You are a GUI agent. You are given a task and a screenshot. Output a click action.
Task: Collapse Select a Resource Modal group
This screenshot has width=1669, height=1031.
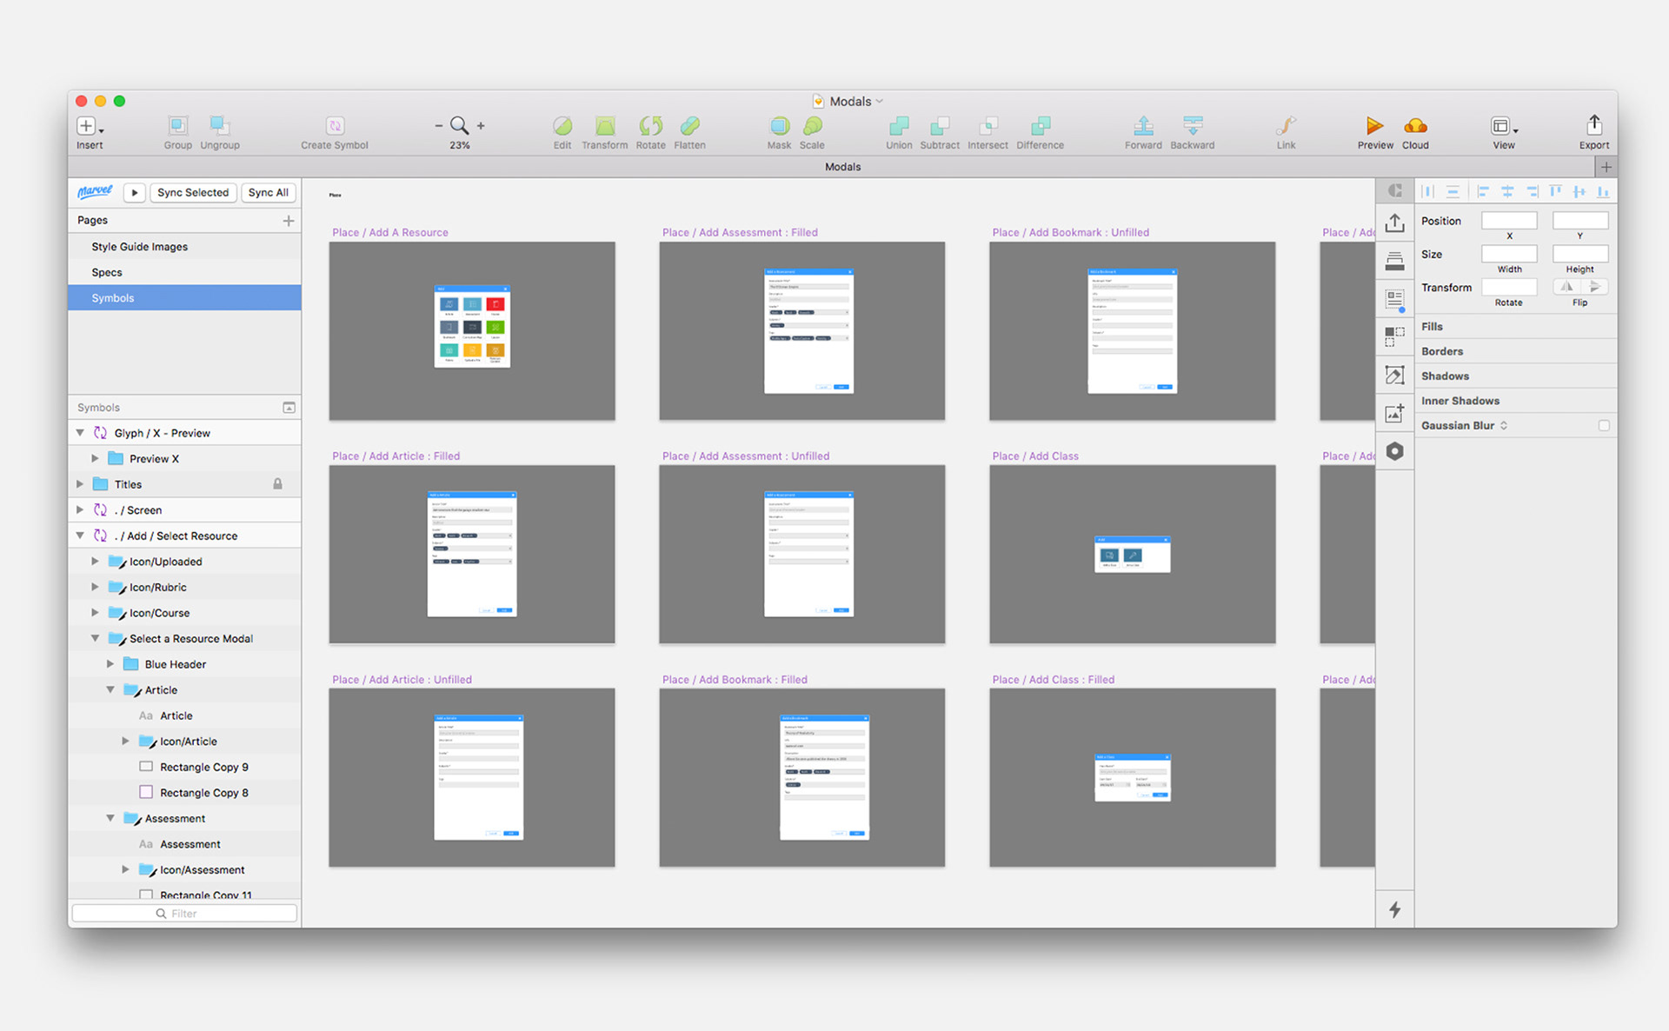tap(95, 638)
